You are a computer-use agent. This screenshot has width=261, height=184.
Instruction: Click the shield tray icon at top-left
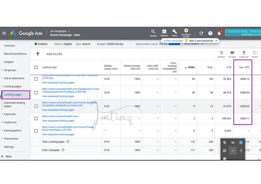(225, 142)
